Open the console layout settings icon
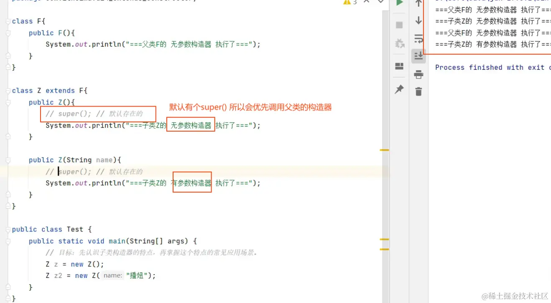551x303 pixels. point(399,66)
